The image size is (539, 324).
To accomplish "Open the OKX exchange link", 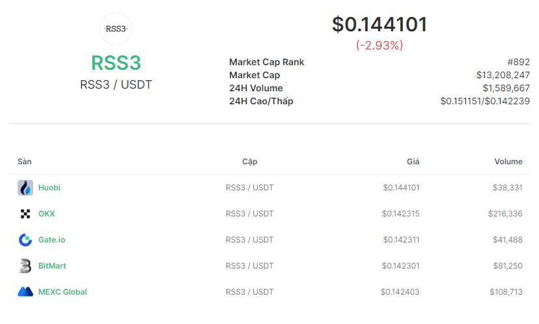I will pos(46,214).
